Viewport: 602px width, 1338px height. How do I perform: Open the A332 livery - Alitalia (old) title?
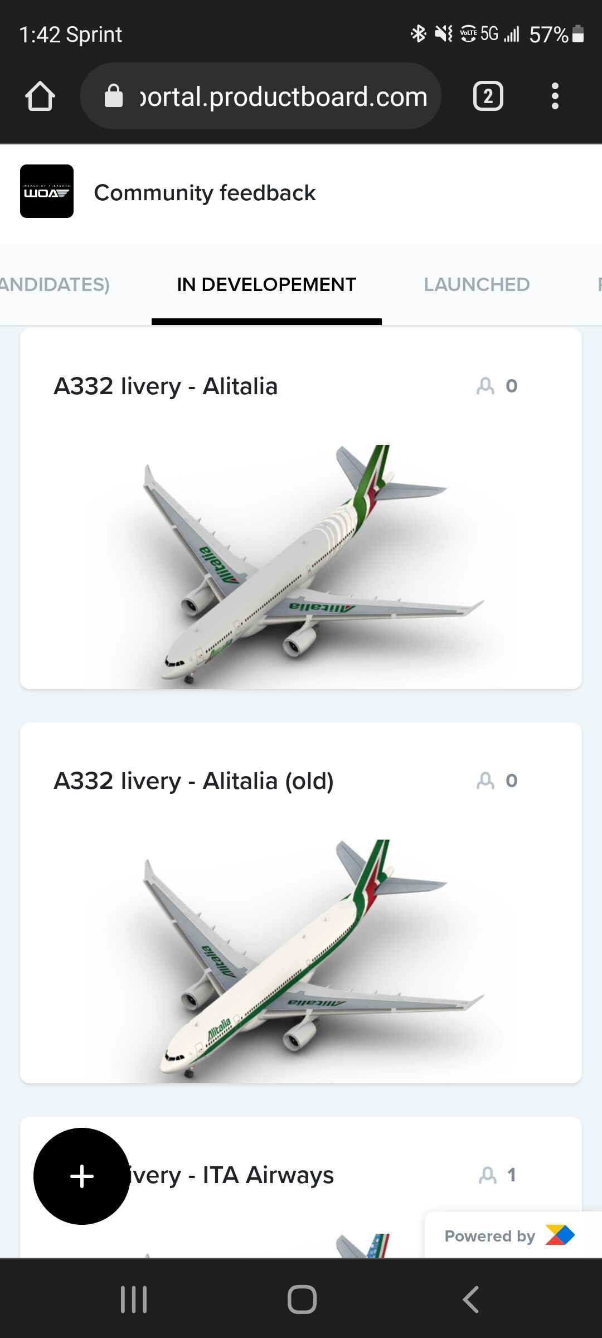click(193, 780)
